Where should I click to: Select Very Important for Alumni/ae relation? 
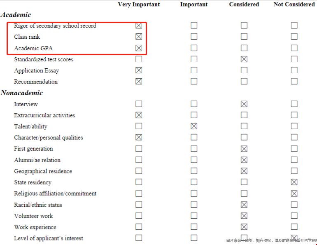[x=139, y=160]
